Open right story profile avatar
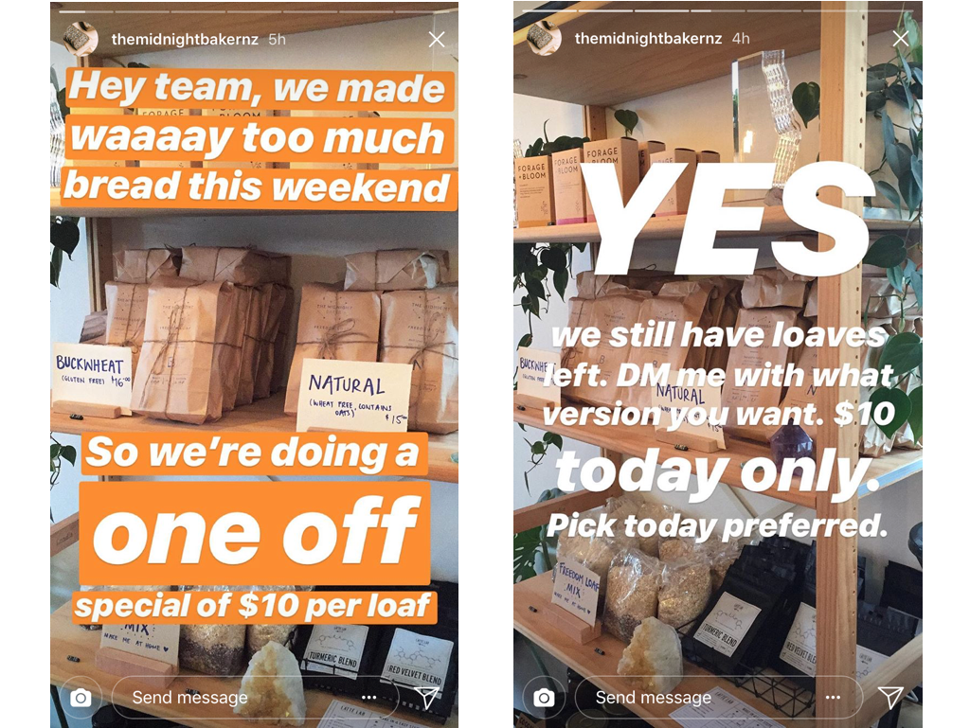 coord(544,39)
